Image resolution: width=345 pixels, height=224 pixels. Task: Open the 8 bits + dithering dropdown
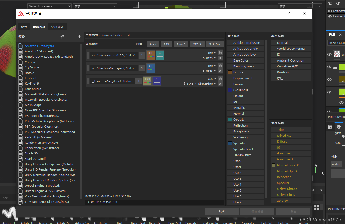[x=200, y=84]
